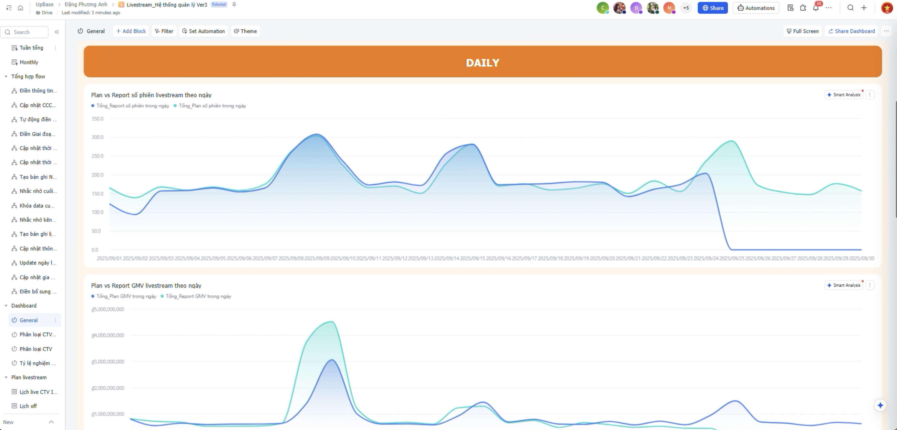This screenshot has width=897, height=430.
Task: Click the plus icon in top bar
Action: pyautogui.click(x=864, y=8)
